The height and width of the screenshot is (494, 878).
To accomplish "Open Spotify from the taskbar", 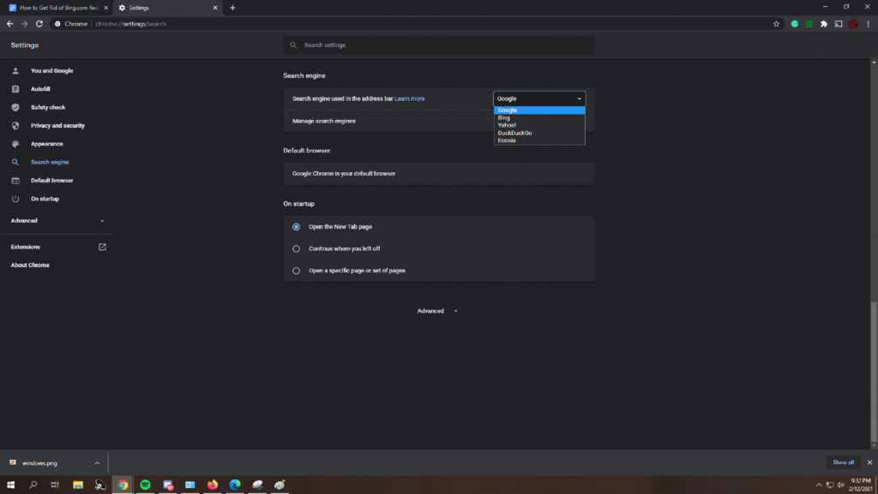I will point(145,485).
